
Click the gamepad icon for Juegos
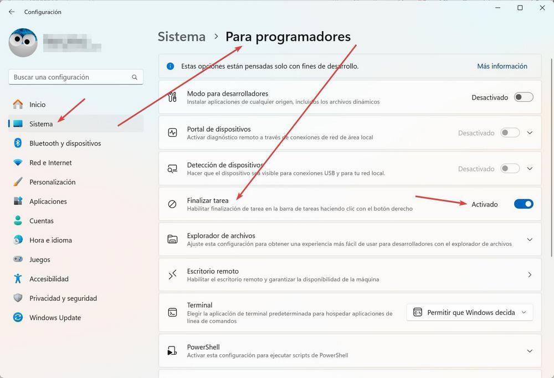pyautogui.click(x=18, y=259)
